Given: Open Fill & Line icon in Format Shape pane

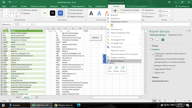Looking at the screenshot, I should point(152,39).
